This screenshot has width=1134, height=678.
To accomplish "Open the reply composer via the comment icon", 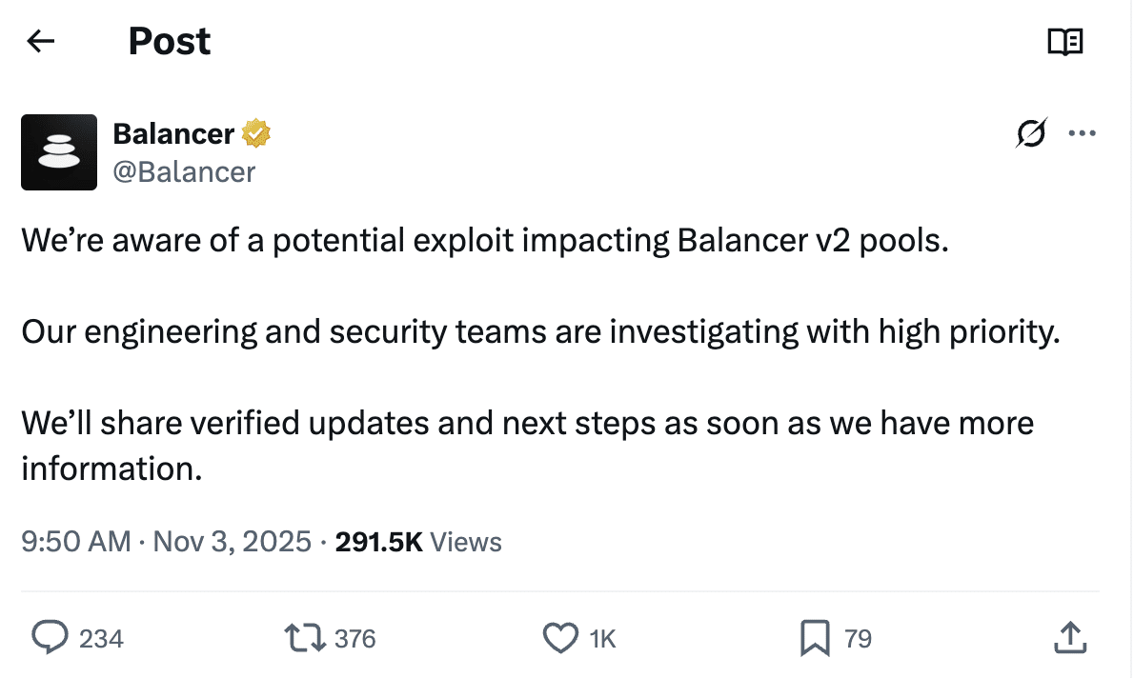I will (51, 638).
